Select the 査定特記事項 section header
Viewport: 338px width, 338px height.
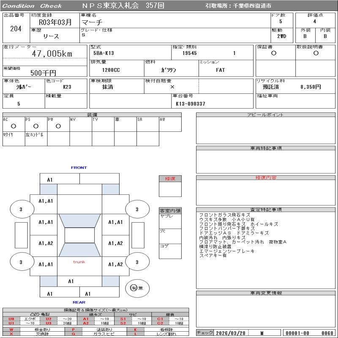tap(266, 210)
